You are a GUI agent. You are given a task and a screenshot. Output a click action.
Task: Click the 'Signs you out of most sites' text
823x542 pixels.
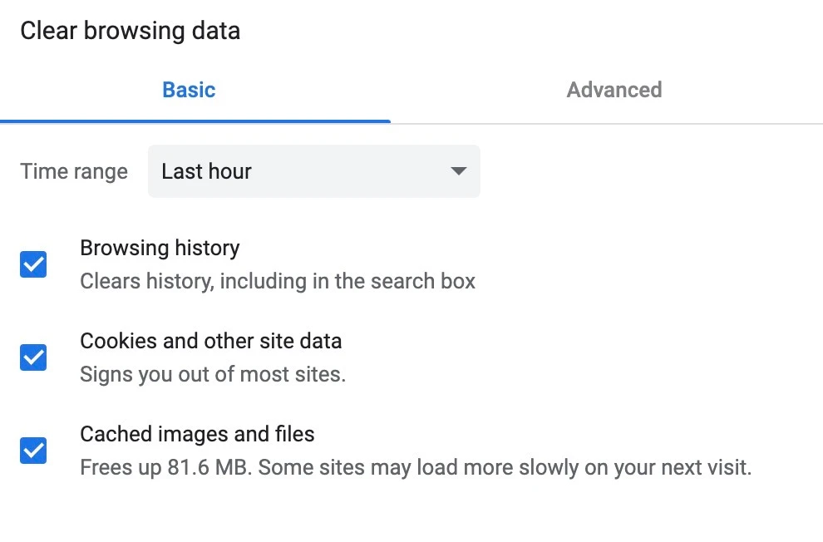click(x=213, y=375)
